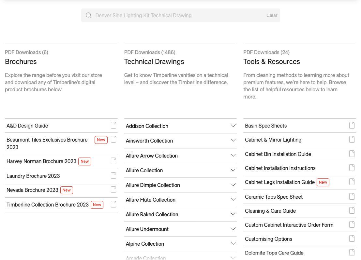Click 'PDF Downloads (1486)' label

[150, 52]
